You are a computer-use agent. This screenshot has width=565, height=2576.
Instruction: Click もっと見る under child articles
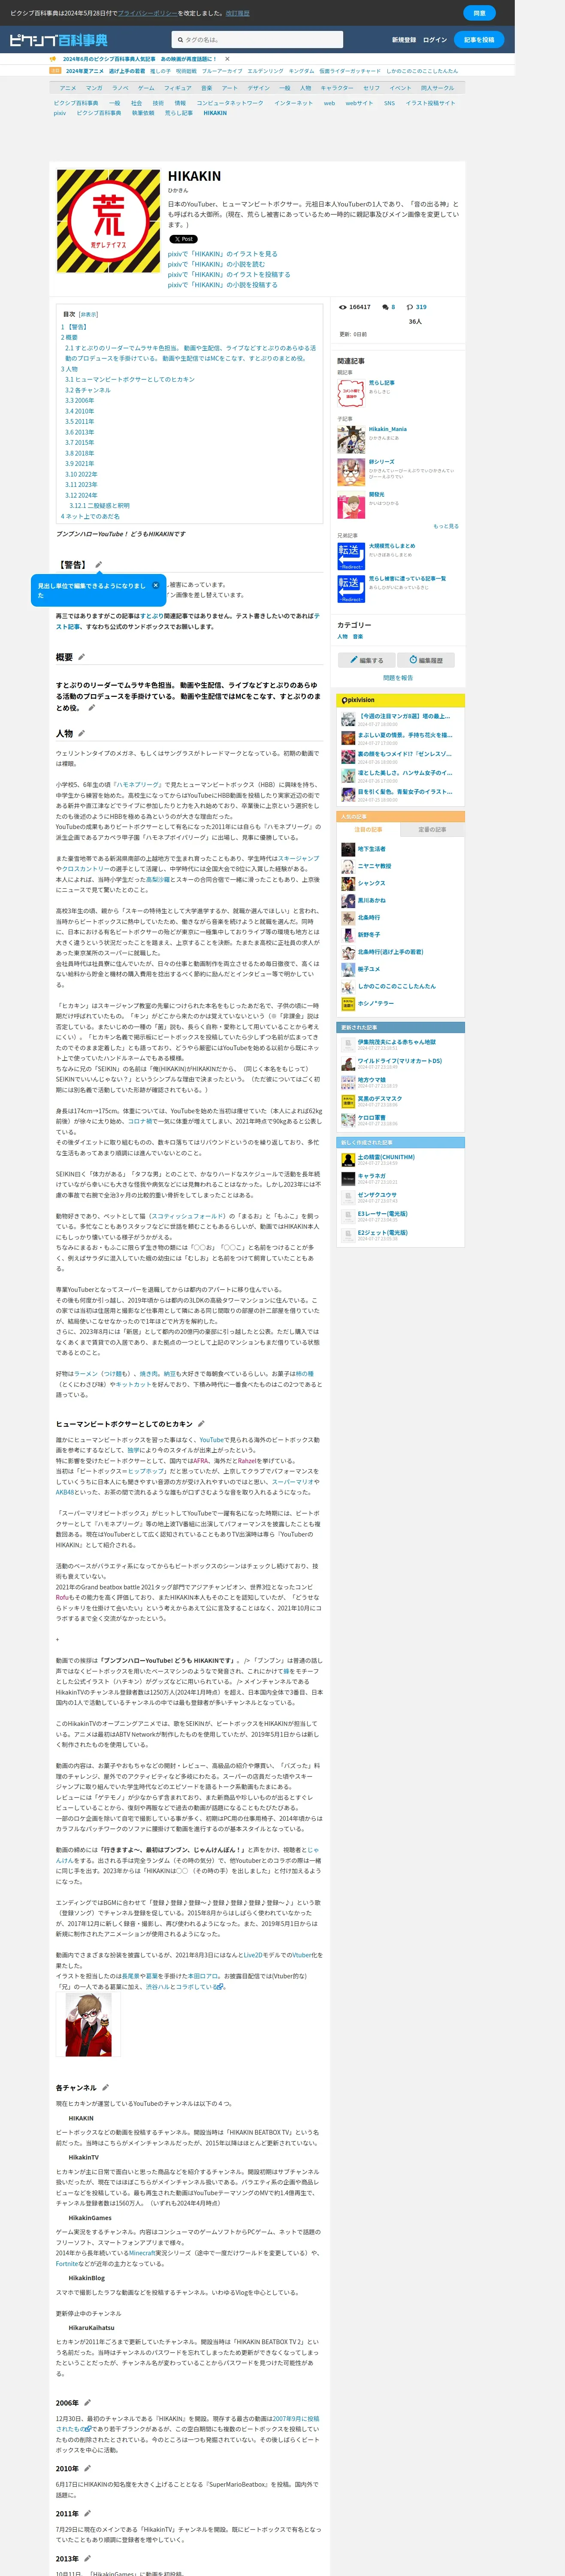tap(446, 526)
